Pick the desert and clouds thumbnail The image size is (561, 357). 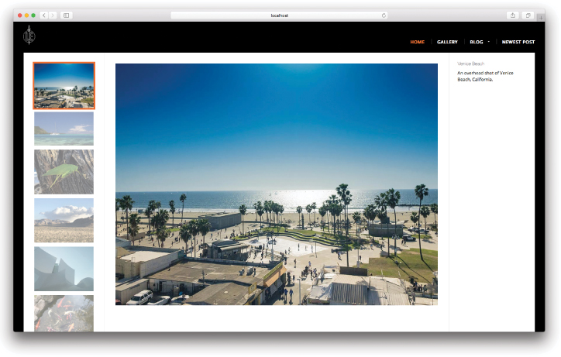tap(64, 220)
